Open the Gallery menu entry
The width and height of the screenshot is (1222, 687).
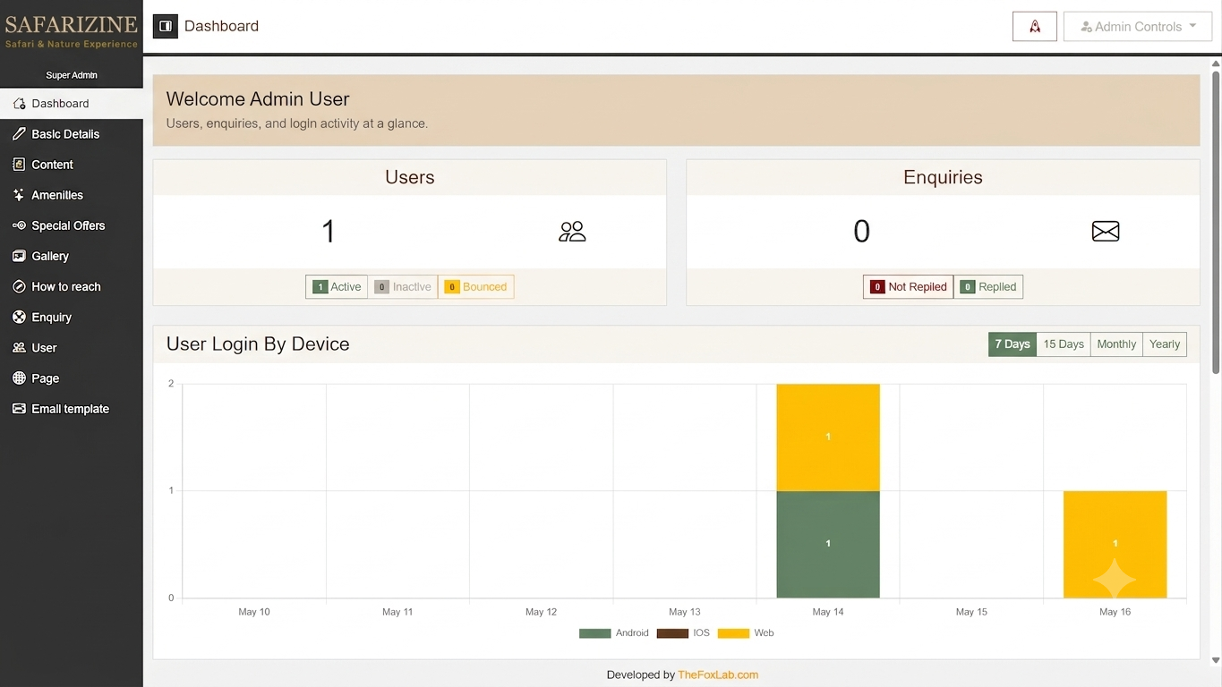click(x=72, y=256)
